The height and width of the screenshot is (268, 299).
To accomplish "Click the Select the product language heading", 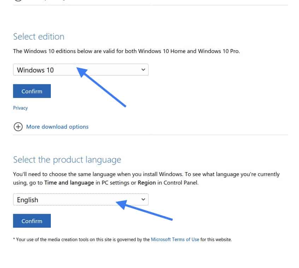I will (67, 160).
